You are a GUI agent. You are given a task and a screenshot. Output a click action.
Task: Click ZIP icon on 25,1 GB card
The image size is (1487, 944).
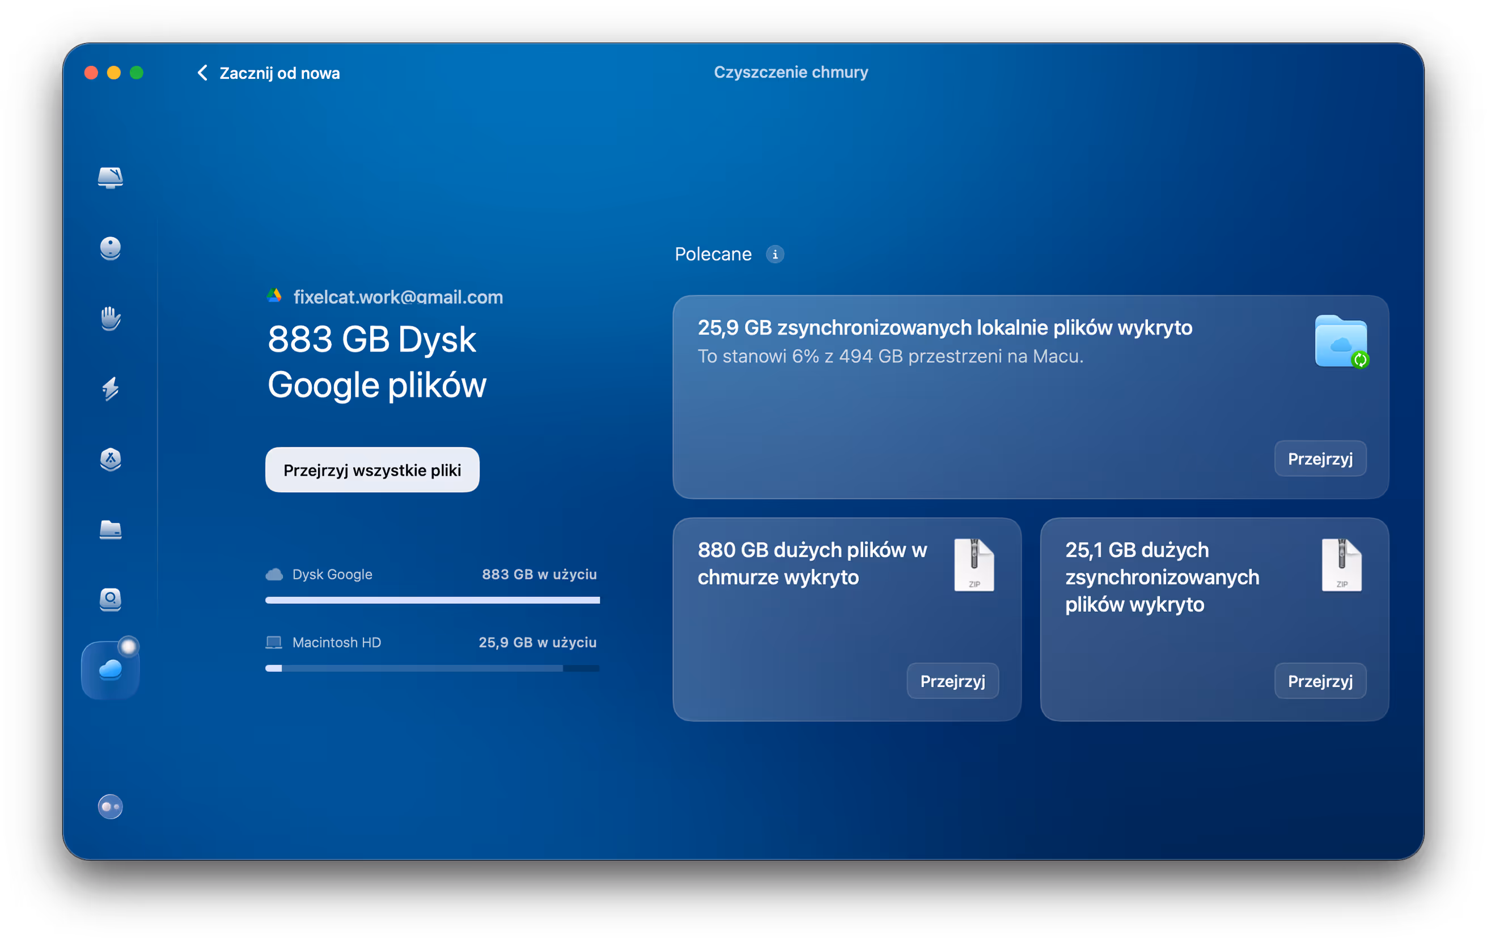[x=1341, y=565]
